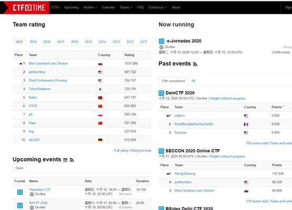Click the SECCON 2020 Online CTF grid icon
The height and width of the screenshot is (210, 292).
point(162,151)
